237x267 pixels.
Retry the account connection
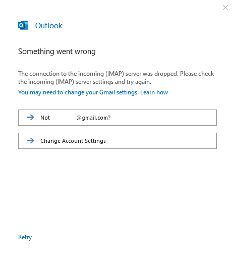point(25,237)
